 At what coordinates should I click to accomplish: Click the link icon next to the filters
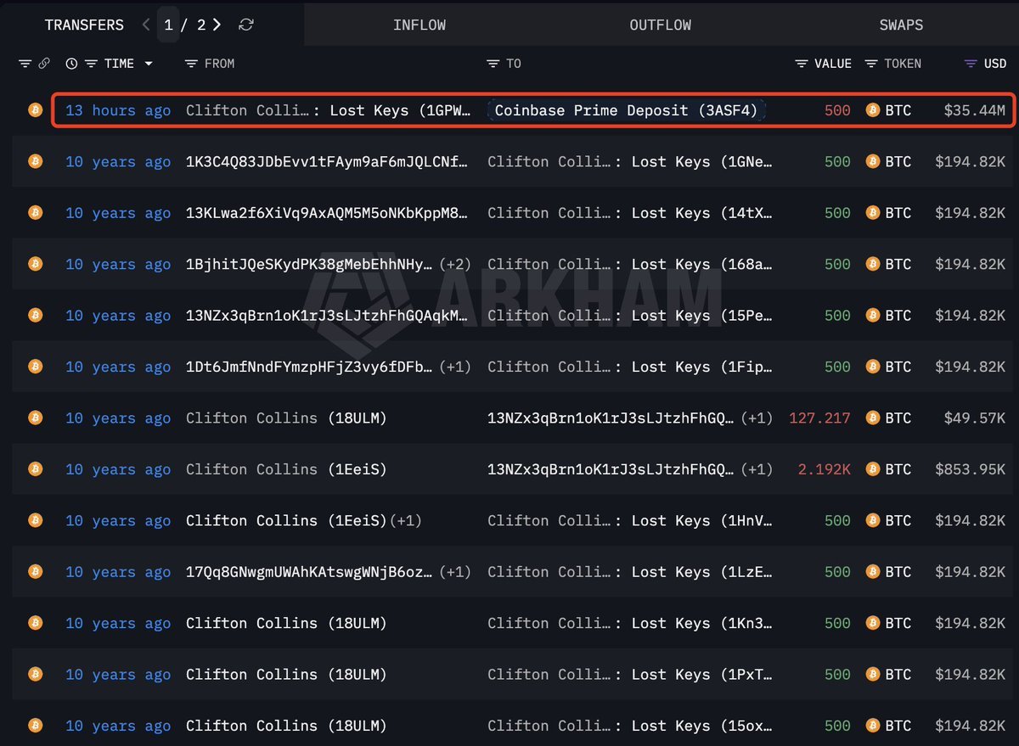coord(43,63)
